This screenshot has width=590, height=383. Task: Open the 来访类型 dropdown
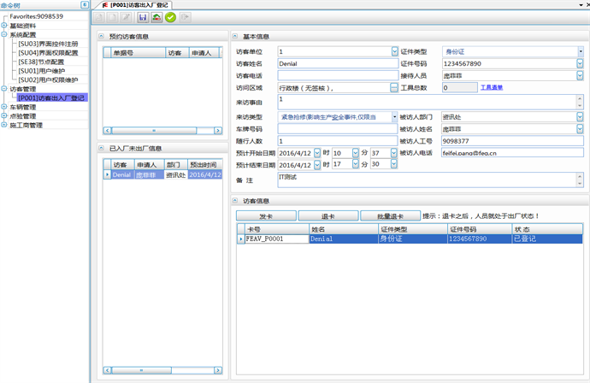coord(394,116)
